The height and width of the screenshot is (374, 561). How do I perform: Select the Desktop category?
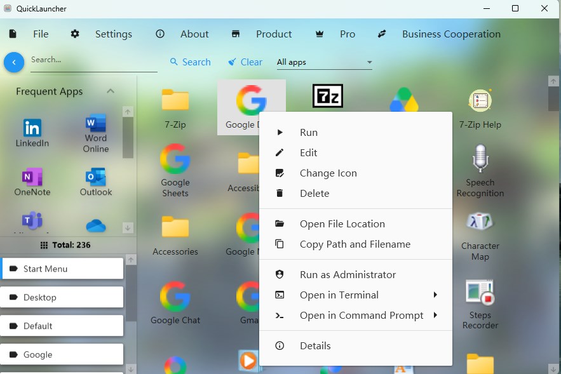pyautogui.click(x=62, y=297)
